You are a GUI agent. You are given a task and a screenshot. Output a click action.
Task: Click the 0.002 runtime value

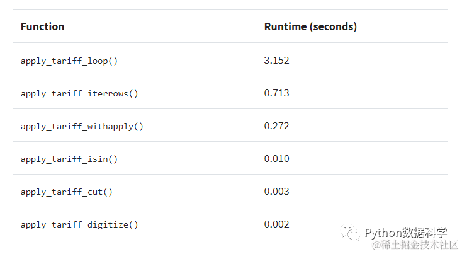click(x=276, y=224)
